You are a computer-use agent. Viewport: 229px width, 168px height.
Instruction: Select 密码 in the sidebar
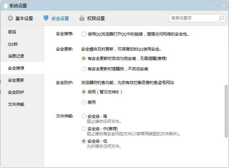[22, 32]
